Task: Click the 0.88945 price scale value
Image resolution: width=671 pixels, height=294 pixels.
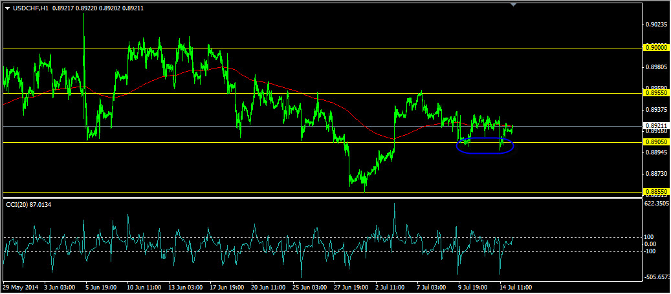Action: (656, 152)
